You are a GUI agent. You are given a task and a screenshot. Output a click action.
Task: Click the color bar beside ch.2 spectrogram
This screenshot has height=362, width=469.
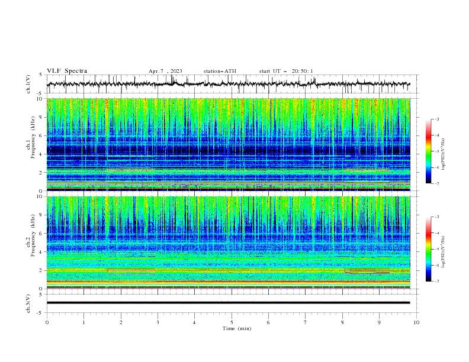point(428,249)
